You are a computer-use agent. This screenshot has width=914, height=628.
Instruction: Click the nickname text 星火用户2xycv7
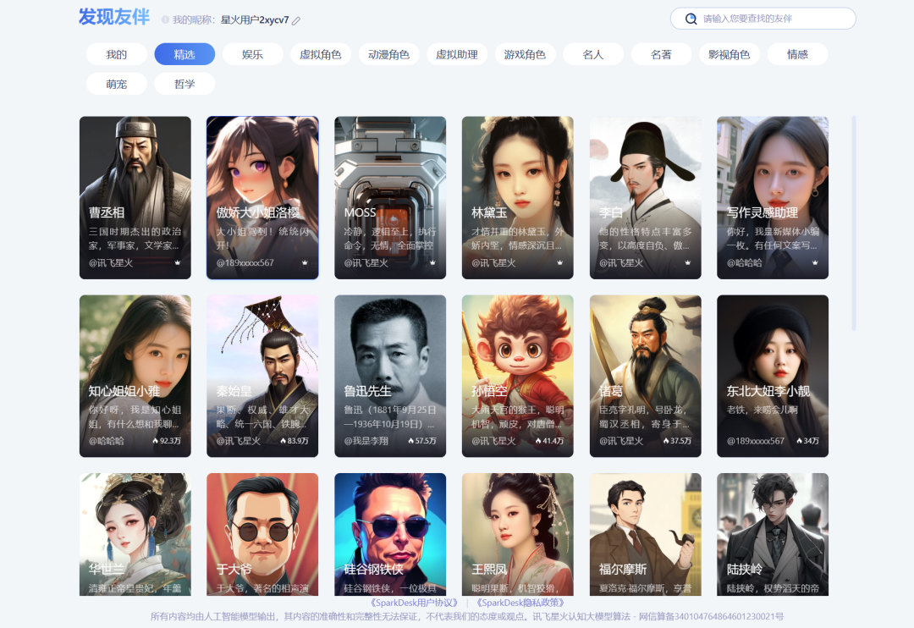click(255, 19)
